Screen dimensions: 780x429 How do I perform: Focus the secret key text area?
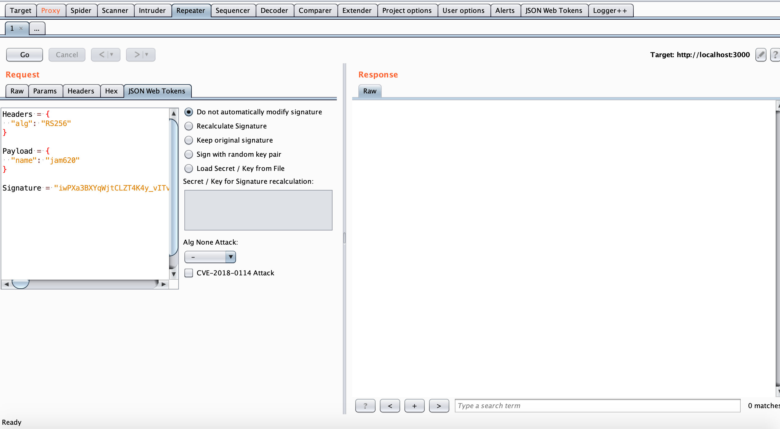(x=258, y=210)
